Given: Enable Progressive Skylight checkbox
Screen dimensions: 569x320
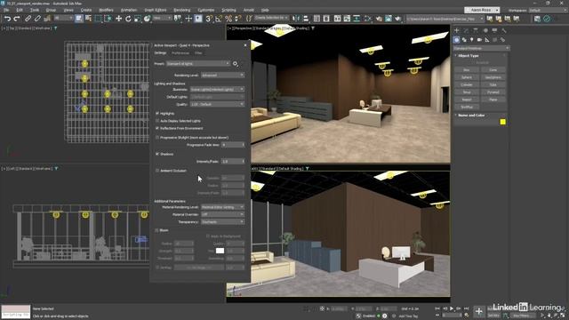Looking at the screenshot, I should 157,138.
